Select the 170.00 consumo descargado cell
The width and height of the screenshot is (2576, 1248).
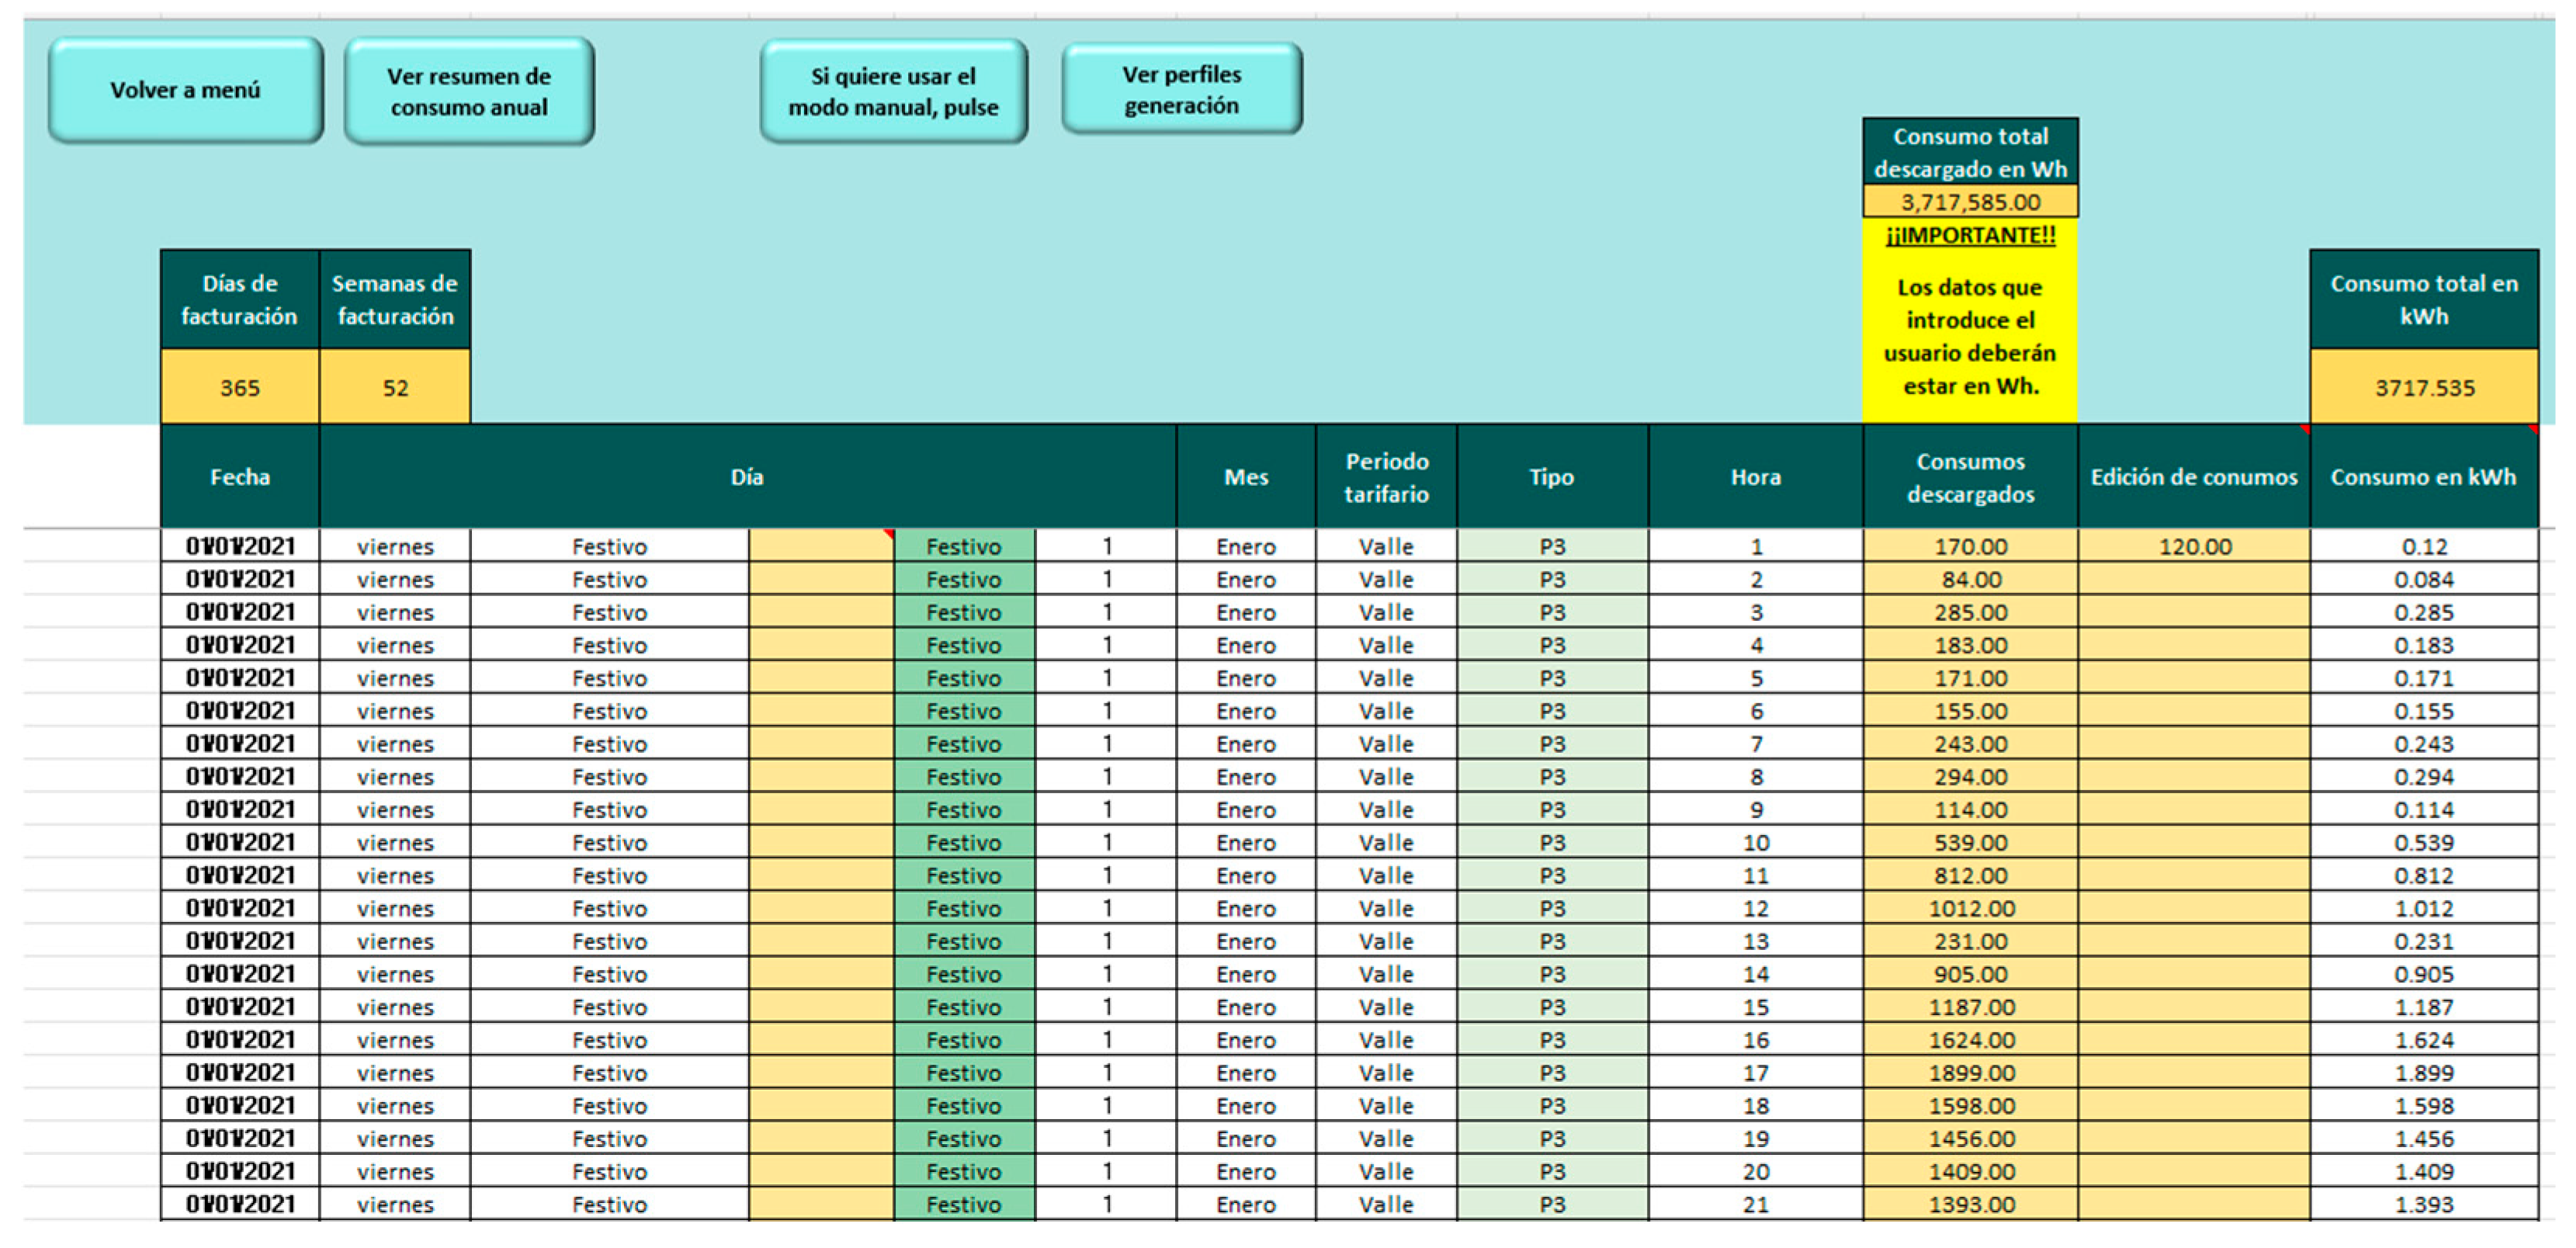point(1969,546)
